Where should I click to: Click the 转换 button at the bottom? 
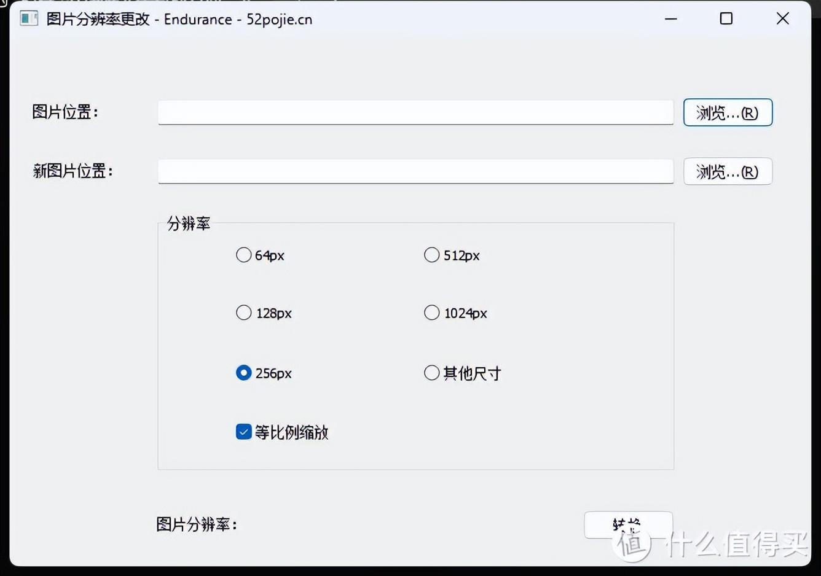click(x=628, y=525)
